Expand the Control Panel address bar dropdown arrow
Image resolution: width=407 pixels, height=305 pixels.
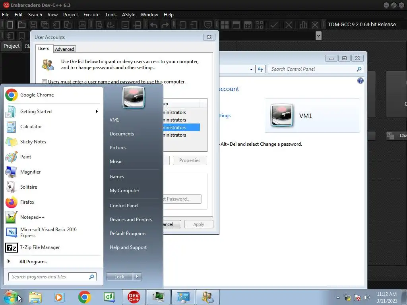(251, 69)
